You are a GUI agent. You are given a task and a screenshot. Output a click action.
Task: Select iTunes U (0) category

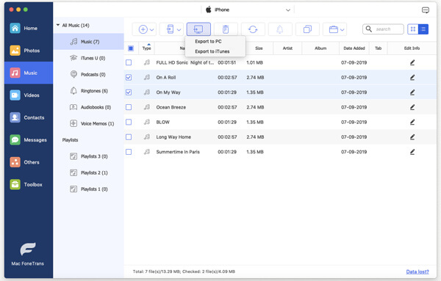[x=89, y=58]
